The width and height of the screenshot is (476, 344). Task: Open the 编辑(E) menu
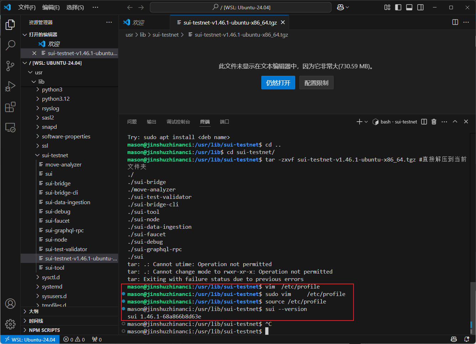click(51, 7)
